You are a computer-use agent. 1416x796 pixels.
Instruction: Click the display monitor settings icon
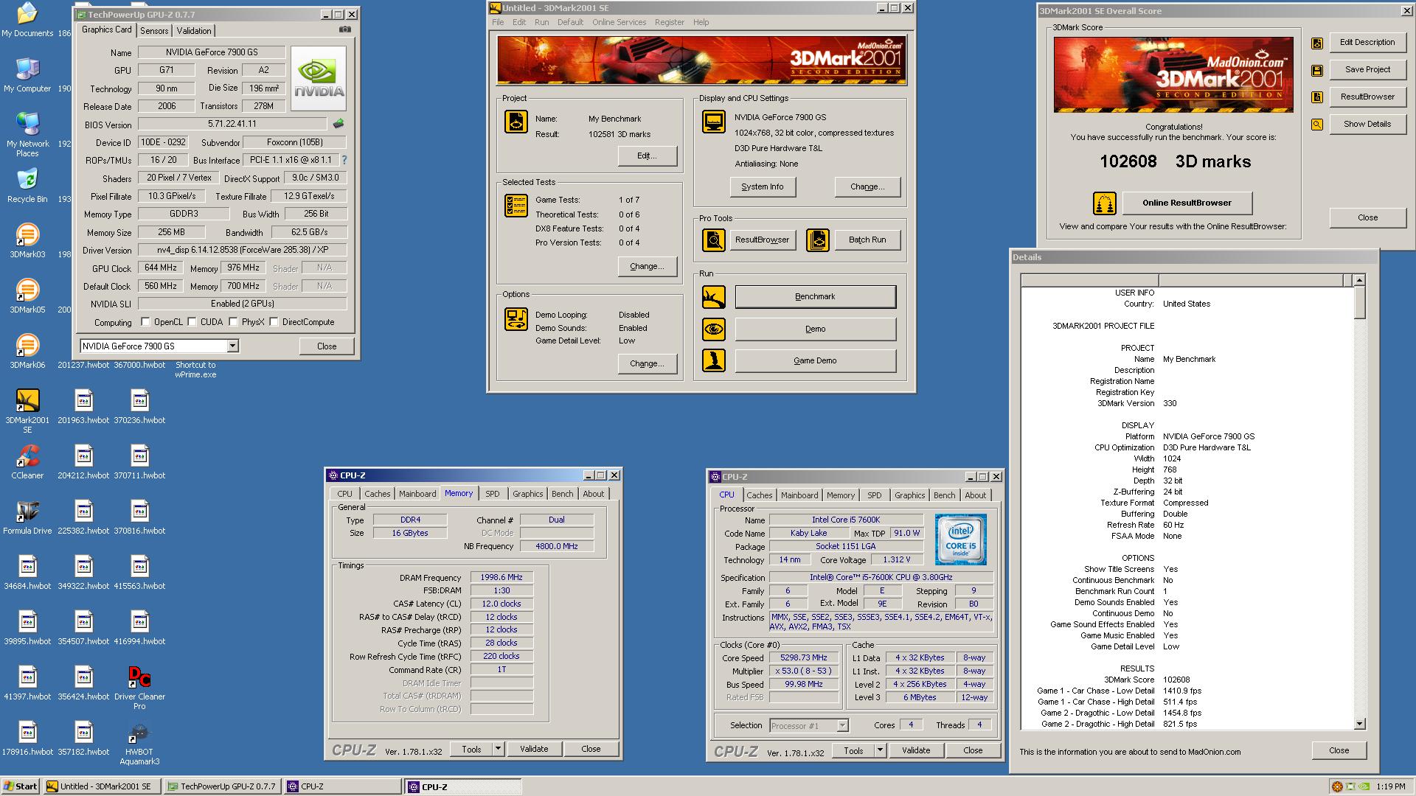(713, 122)
